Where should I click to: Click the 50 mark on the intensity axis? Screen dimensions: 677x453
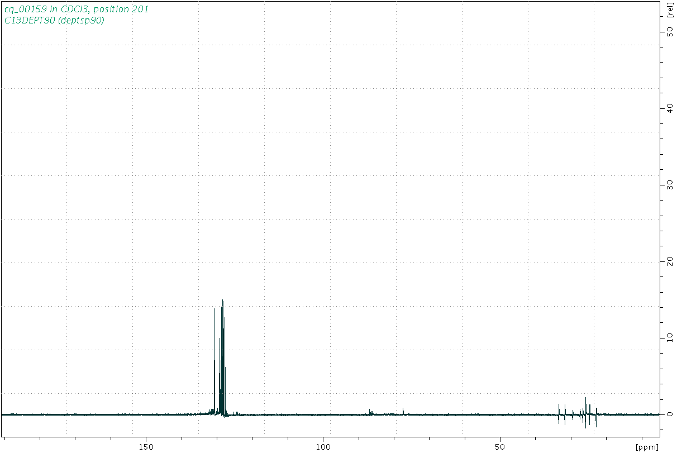[x=669, y=32]
